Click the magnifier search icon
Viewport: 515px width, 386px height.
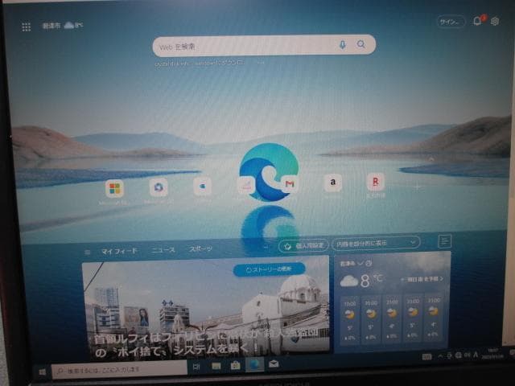pyautogui.click(x=361, y=45)
